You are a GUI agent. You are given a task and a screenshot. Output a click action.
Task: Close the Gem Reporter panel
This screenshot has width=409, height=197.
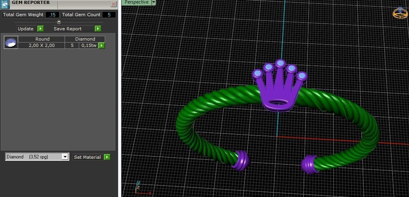pos(113,4)
